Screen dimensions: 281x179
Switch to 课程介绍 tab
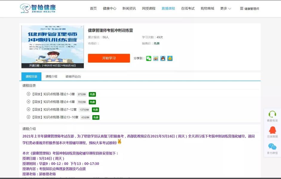click(51, 76)
